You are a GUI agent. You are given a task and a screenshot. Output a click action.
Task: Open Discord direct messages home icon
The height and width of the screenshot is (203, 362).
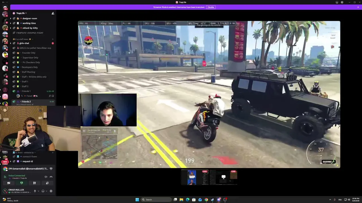click(5, 7)
